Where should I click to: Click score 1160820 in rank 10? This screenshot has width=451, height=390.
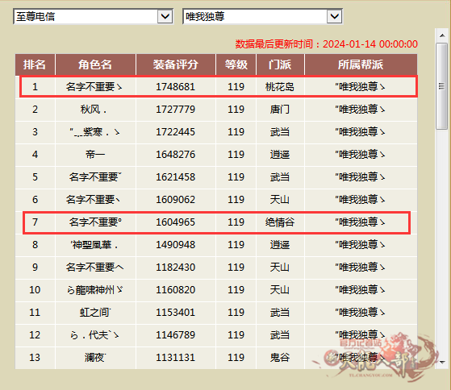[175, 290]
